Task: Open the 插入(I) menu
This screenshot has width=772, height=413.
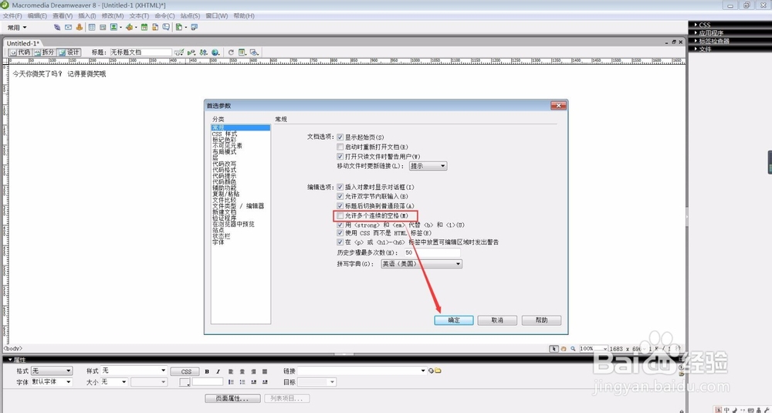Action: 87,15
